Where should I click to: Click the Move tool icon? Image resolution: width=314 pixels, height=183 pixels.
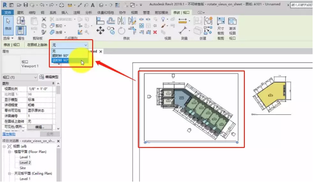coord(101,30)
